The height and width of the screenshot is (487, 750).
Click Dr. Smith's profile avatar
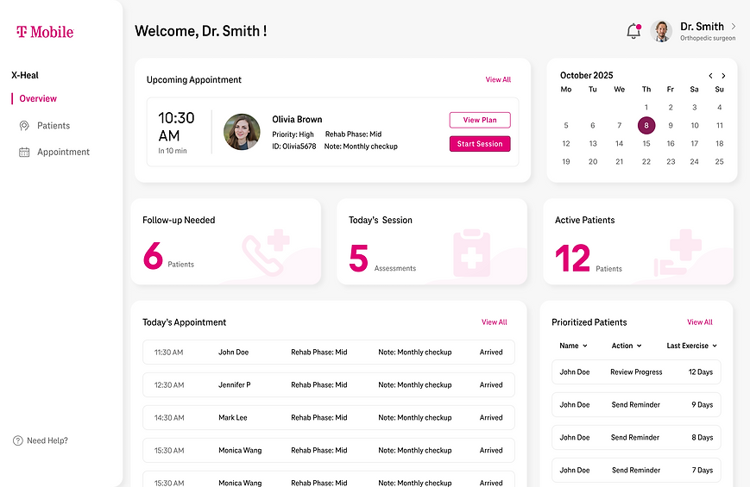[661, 32]
